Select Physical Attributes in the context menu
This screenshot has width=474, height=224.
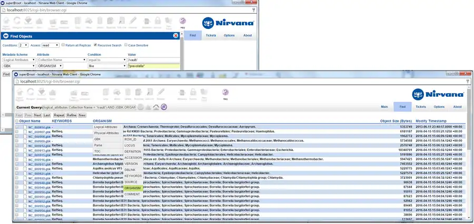point(106,133)
